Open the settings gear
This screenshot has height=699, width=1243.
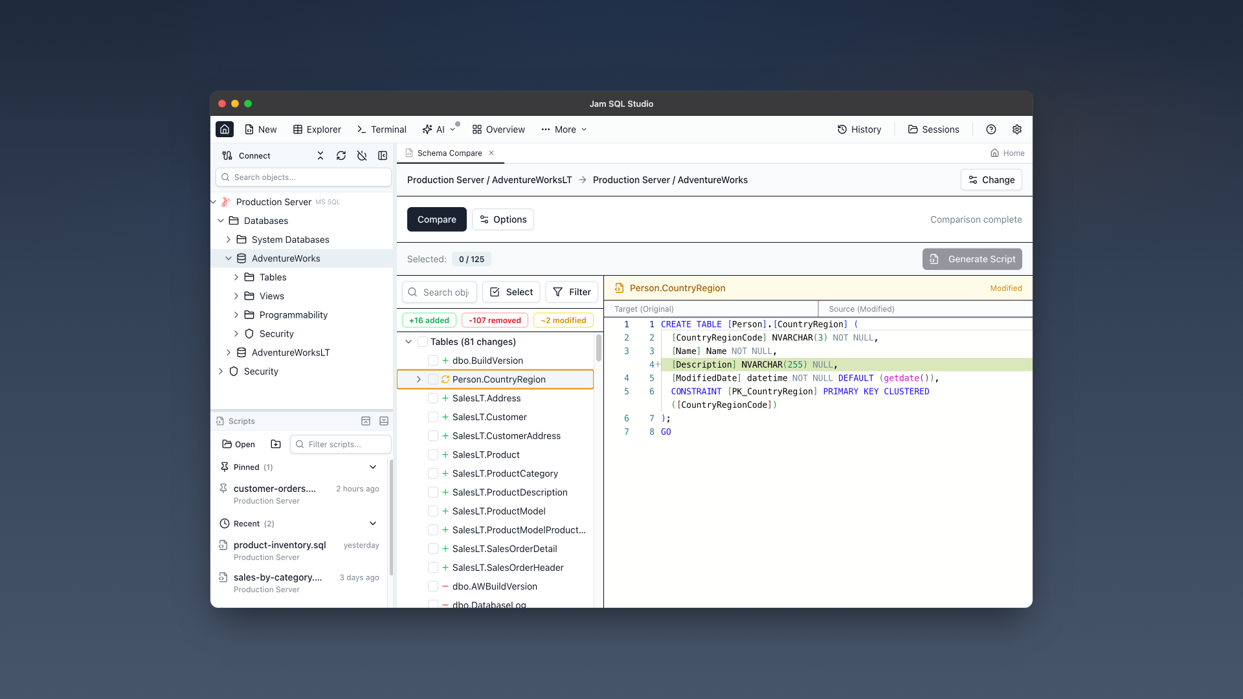[1016, 129]
